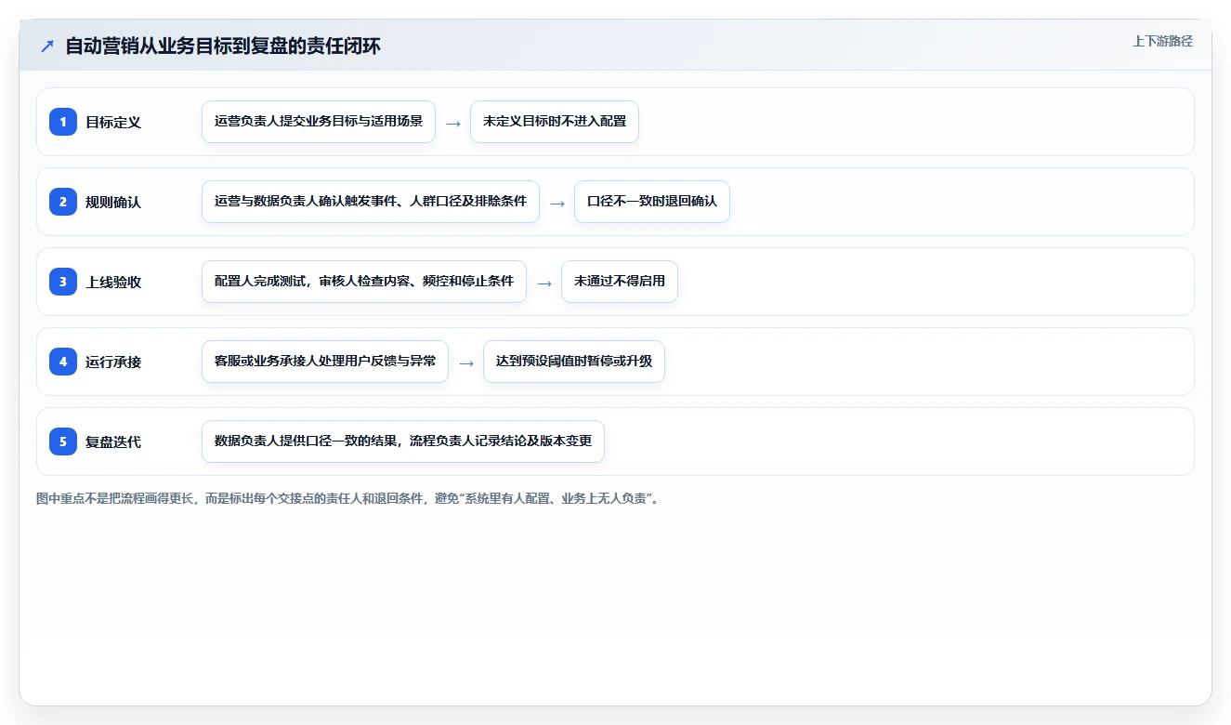The image size is (1231, 725).
Task: Select step number 3 badge
Action: (x=63, y=282)
